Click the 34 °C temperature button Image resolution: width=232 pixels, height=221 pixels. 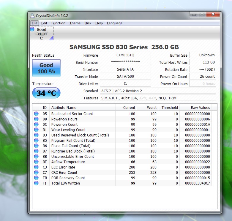[x=46, y=93]
